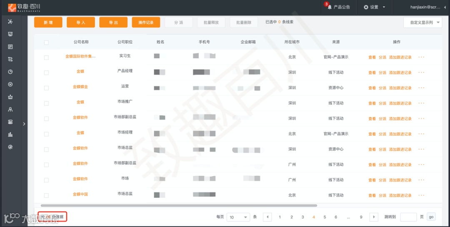Open the 操作记录 button

click(x=146, y=22)
